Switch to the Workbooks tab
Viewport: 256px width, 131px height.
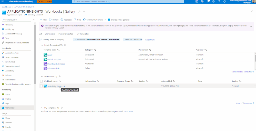click(x=50, y=34)
